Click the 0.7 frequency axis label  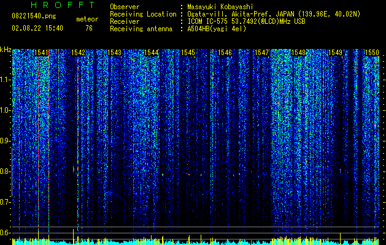[x=5, y=202]
